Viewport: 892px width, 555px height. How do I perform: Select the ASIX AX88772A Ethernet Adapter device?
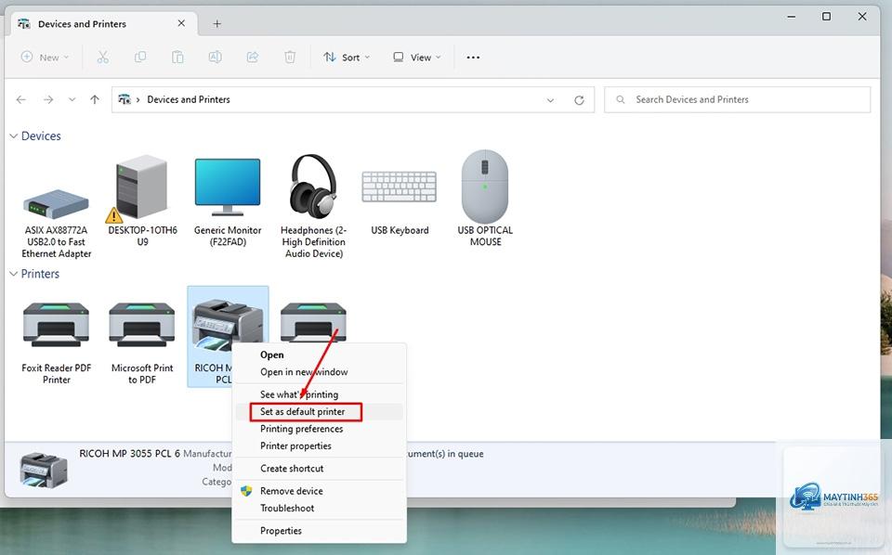pyautogui.click(x=57, y=223)
